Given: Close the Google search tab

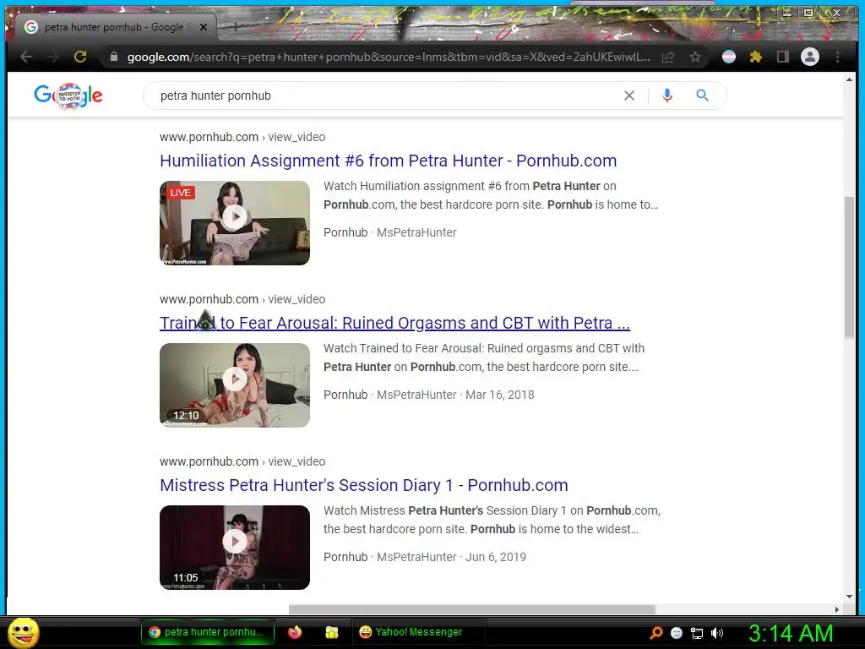Looking at the screenshot, I should pos(204,27).
